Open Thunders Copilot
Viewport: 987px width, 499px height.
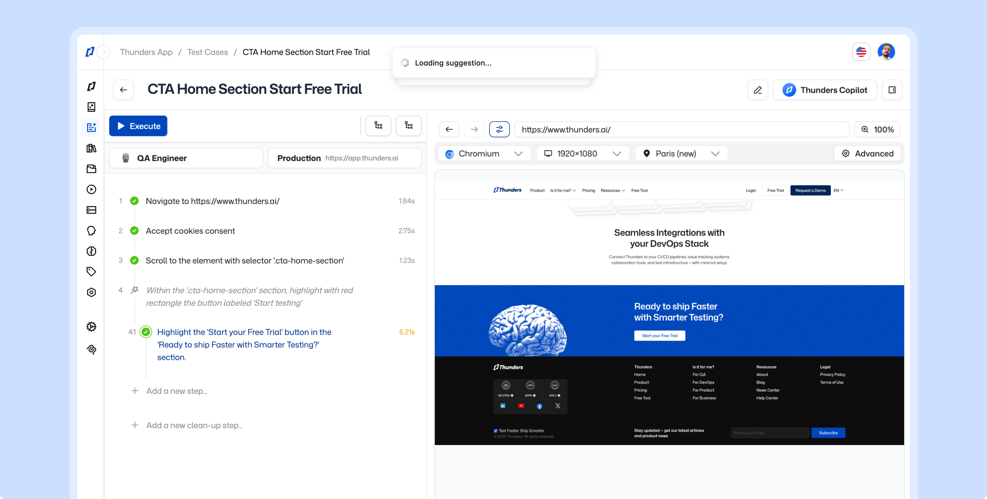coord(825,90)
